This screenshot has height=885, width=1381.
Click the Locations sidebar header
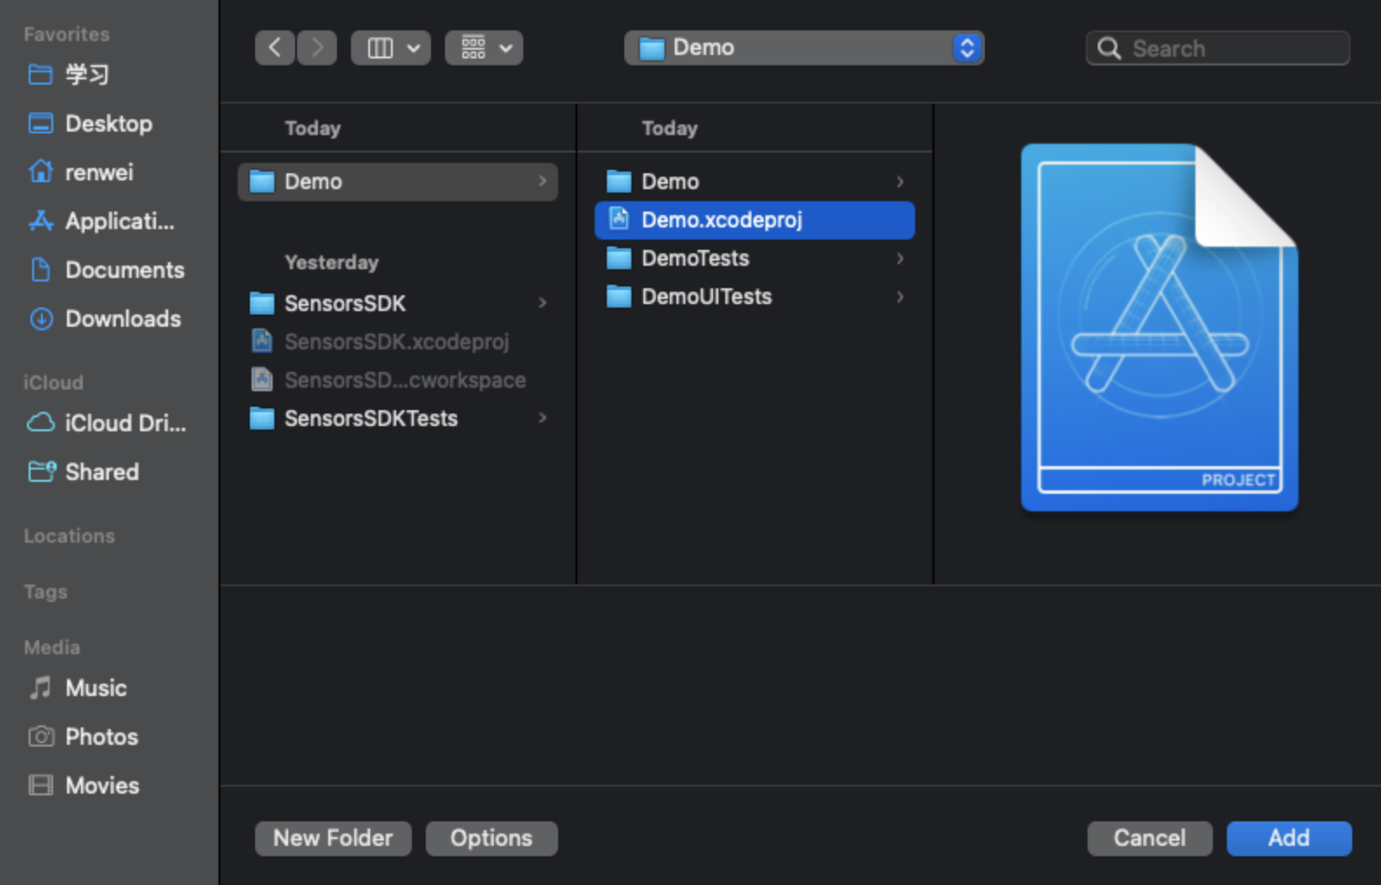click(70, 537)
